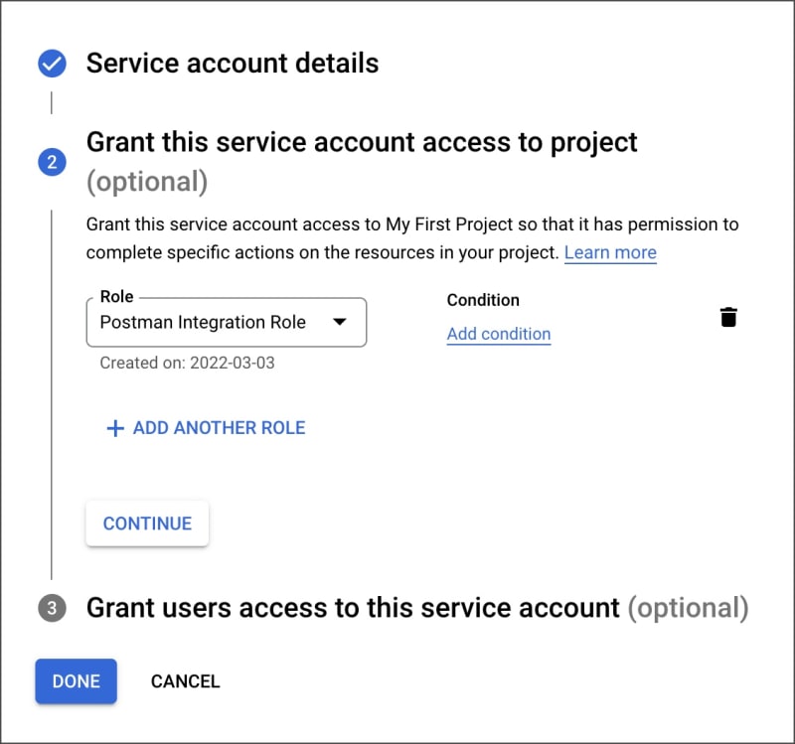This screenshot has height=744, width=795.
Task: Click the Add condition link
Action: (499, 334)
